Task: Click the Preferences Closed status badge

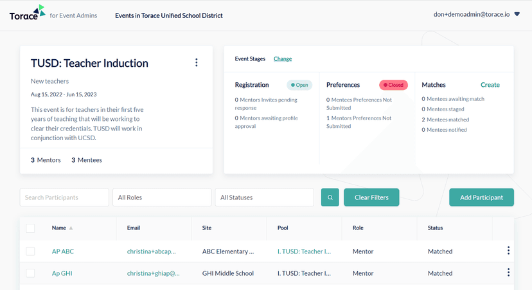Action: tap(394, 85)
